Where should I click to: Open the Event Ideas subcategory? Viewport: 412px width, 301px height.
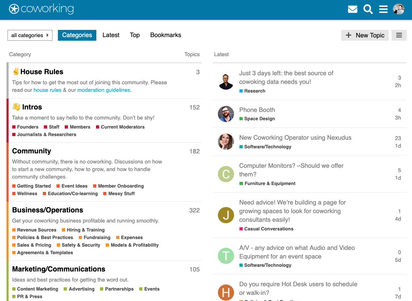(72, 186)
